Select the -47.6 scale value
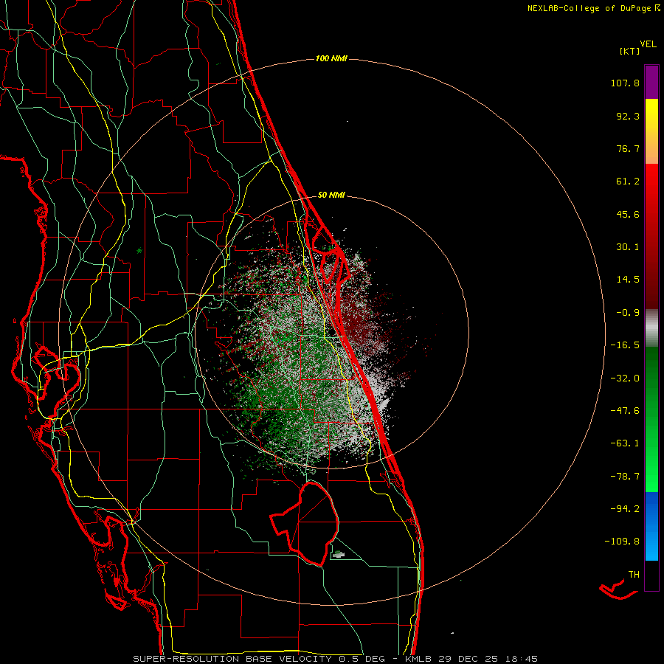Viewport: 664px width, 664px height. click(x=625, y=411)
